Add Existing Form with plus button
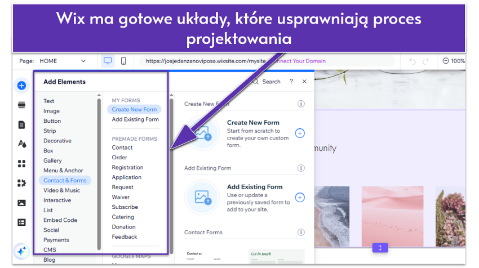 tap(300, 197)
